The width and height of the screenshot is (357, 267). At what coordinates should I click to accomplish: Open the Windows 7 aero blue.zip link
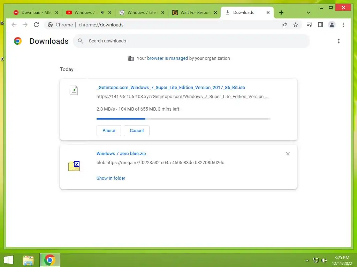[x=121, y=153]
